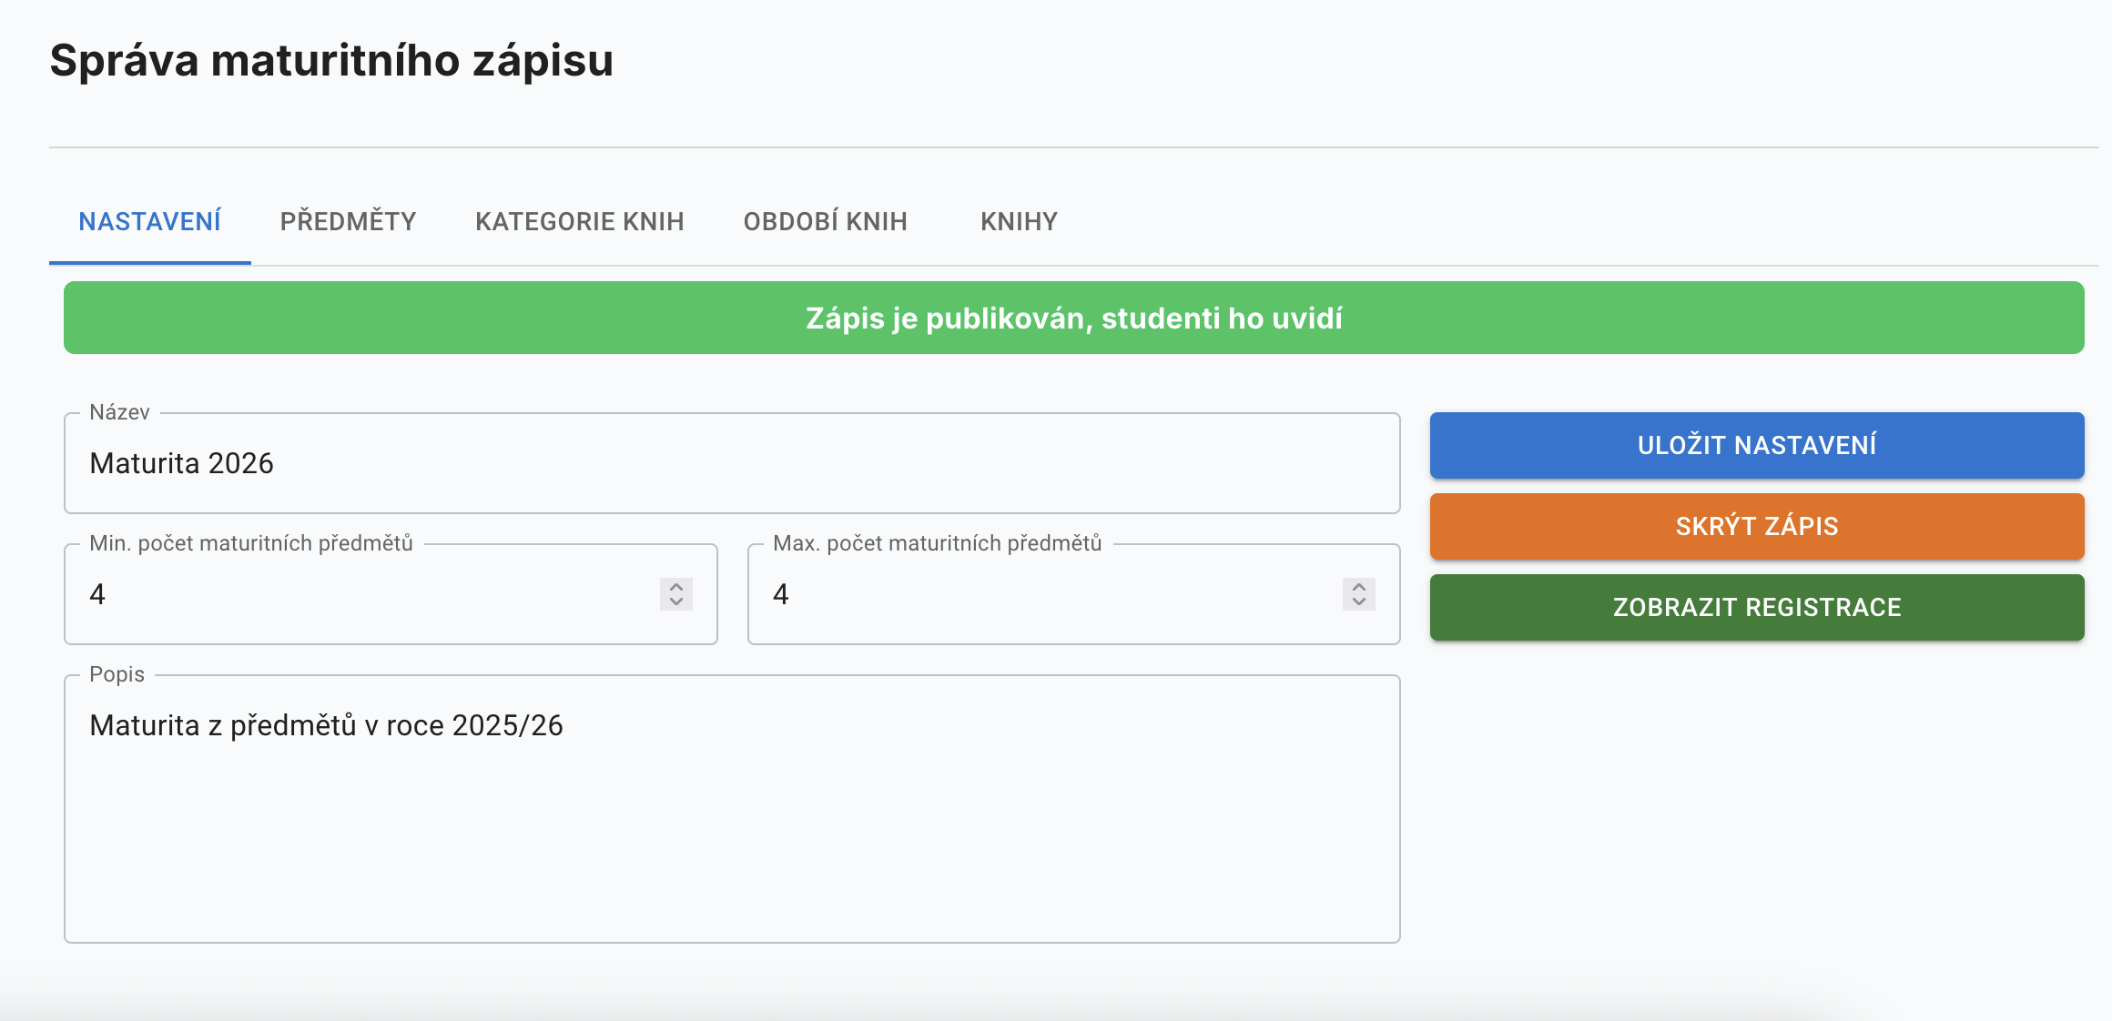Click the green published status banner
Viewport: 2112px width, 1021px height.
(x=1073, y=318)
